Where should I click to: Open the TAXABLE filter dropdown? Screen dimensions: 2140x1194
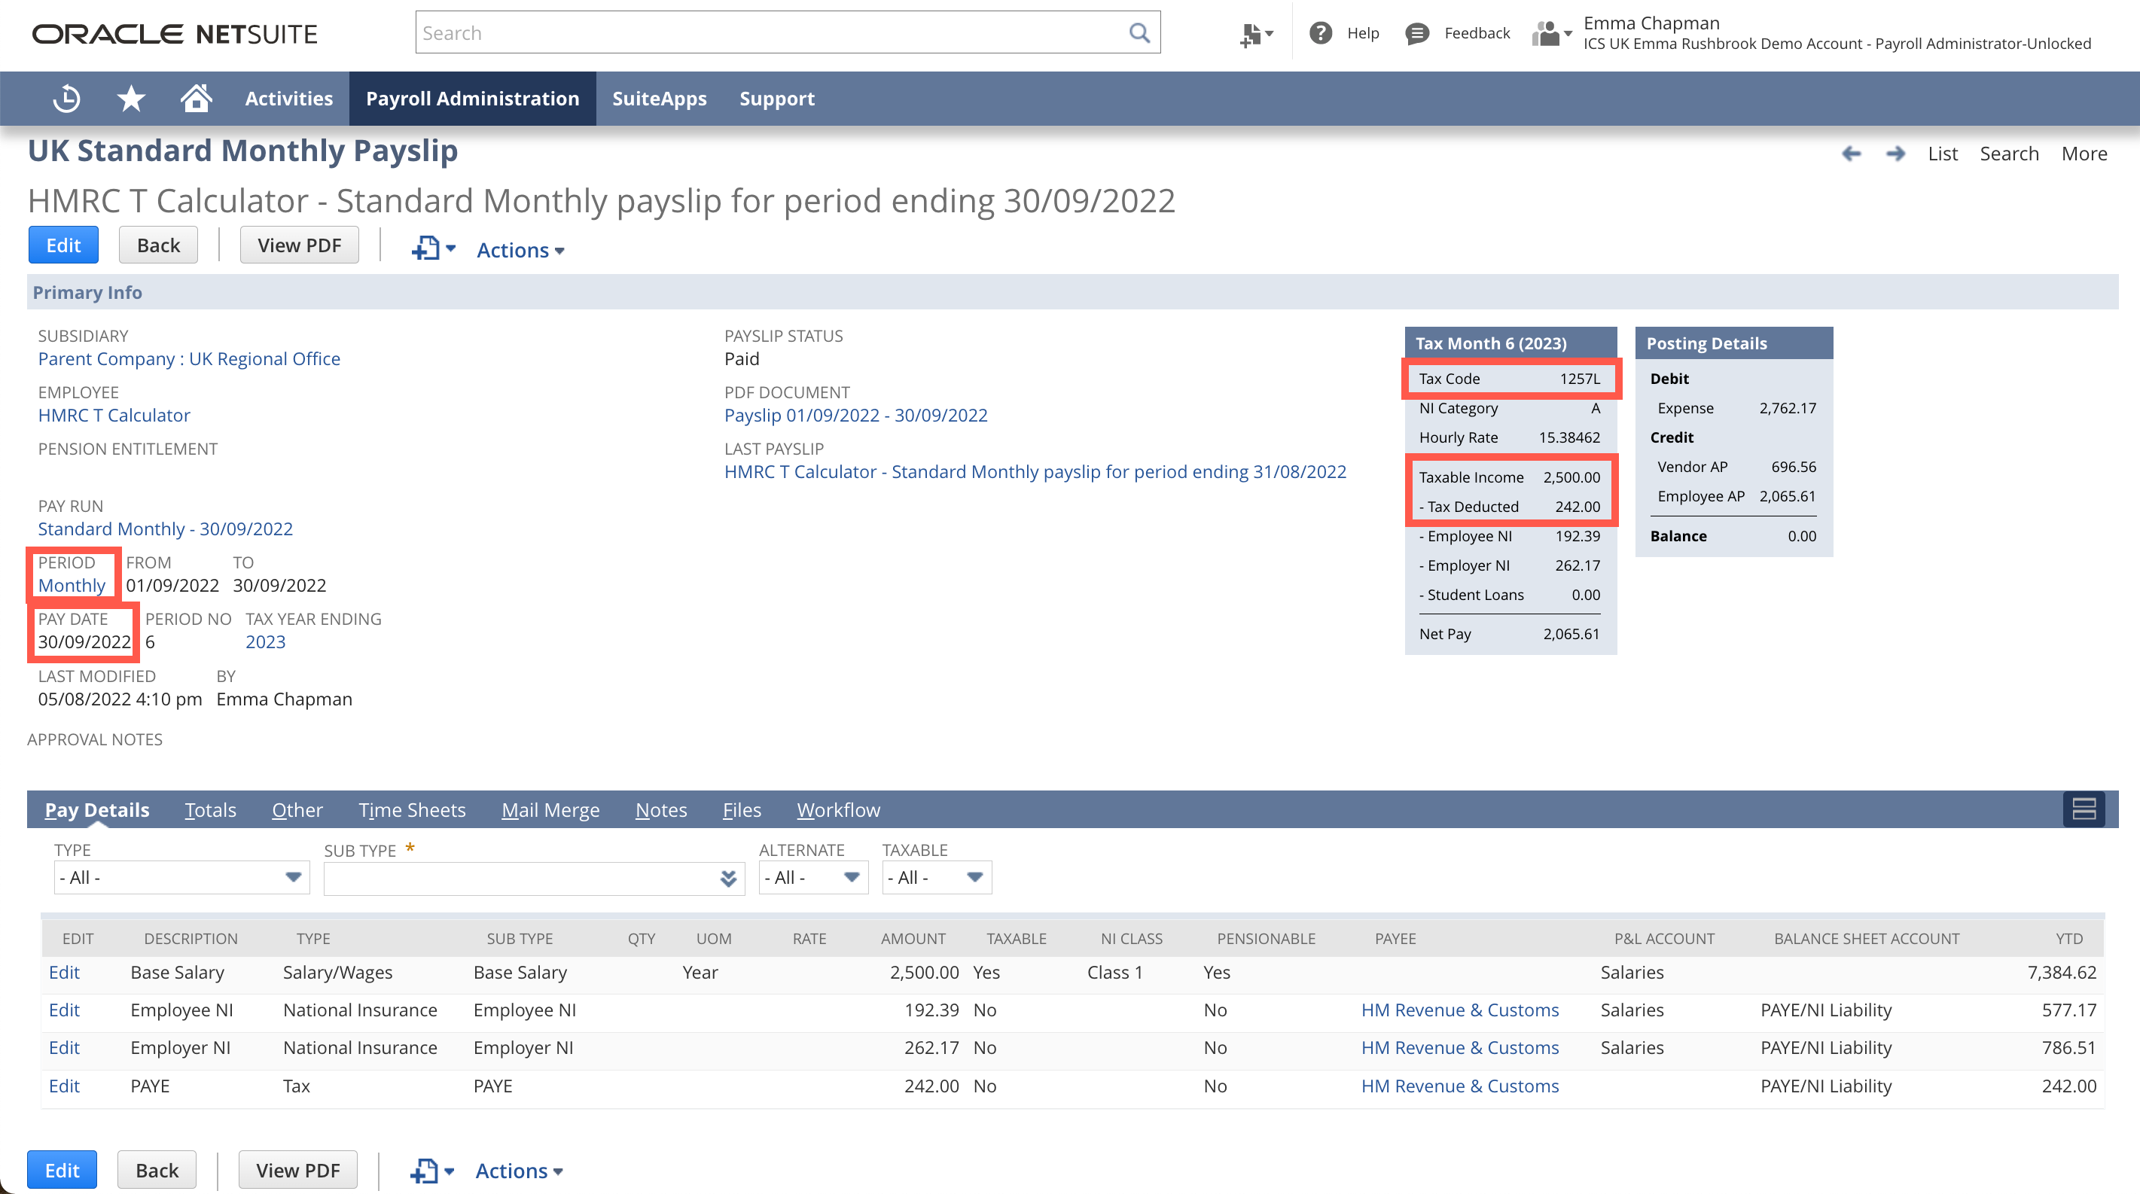[x=976, y=878]
